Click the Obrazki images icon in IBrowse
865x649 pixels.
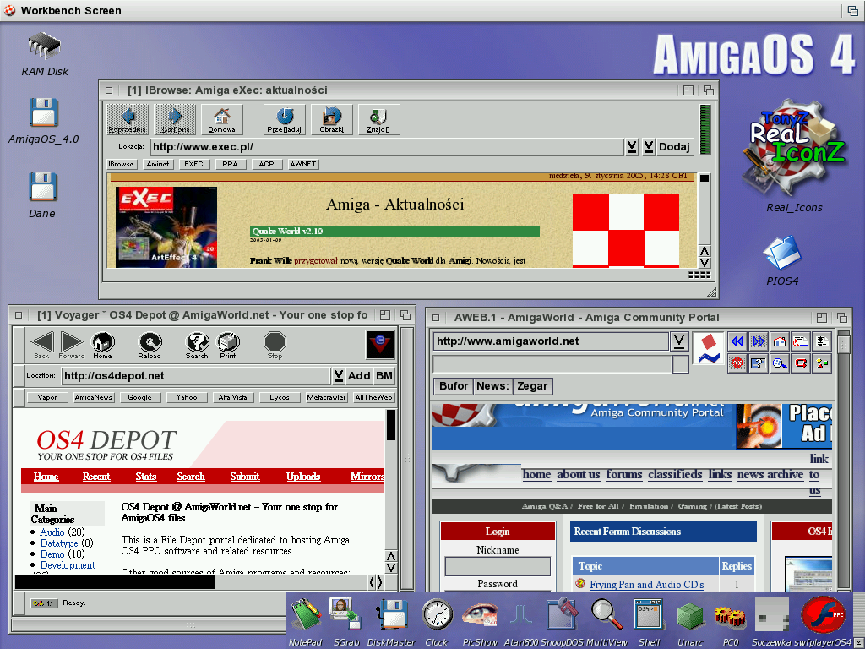[331, 119]
